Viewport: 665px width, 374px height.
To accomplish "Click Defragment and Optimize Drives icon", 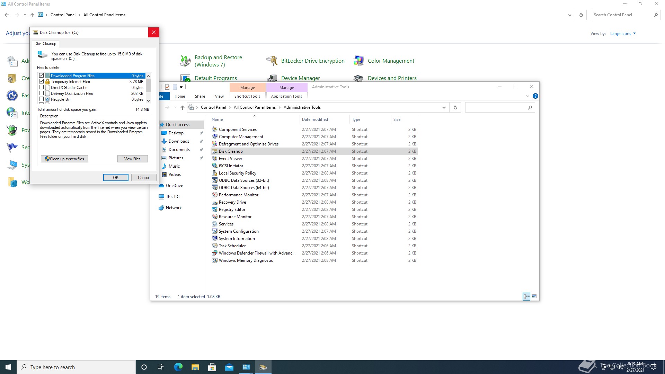I will click(x=215, y=144).
